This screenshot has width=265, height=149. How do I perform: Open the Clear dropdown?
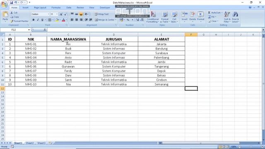click(x=213, y=21)
